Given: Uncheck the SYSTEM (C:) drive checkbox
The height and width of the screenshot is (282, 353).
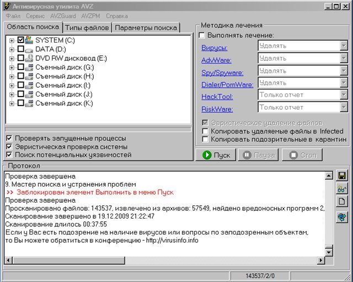Looking at the screenshot, I should tap(21, 40).
